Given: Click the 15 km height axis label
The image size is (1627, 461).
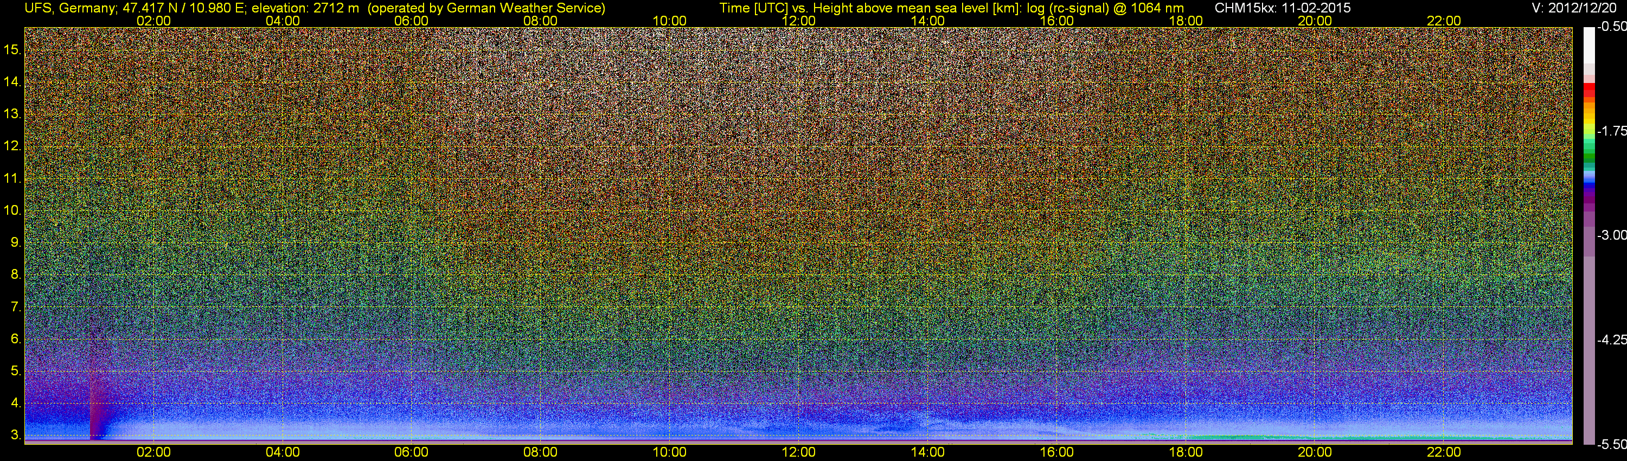Looking at the screenshot, I should coord(12,49).
